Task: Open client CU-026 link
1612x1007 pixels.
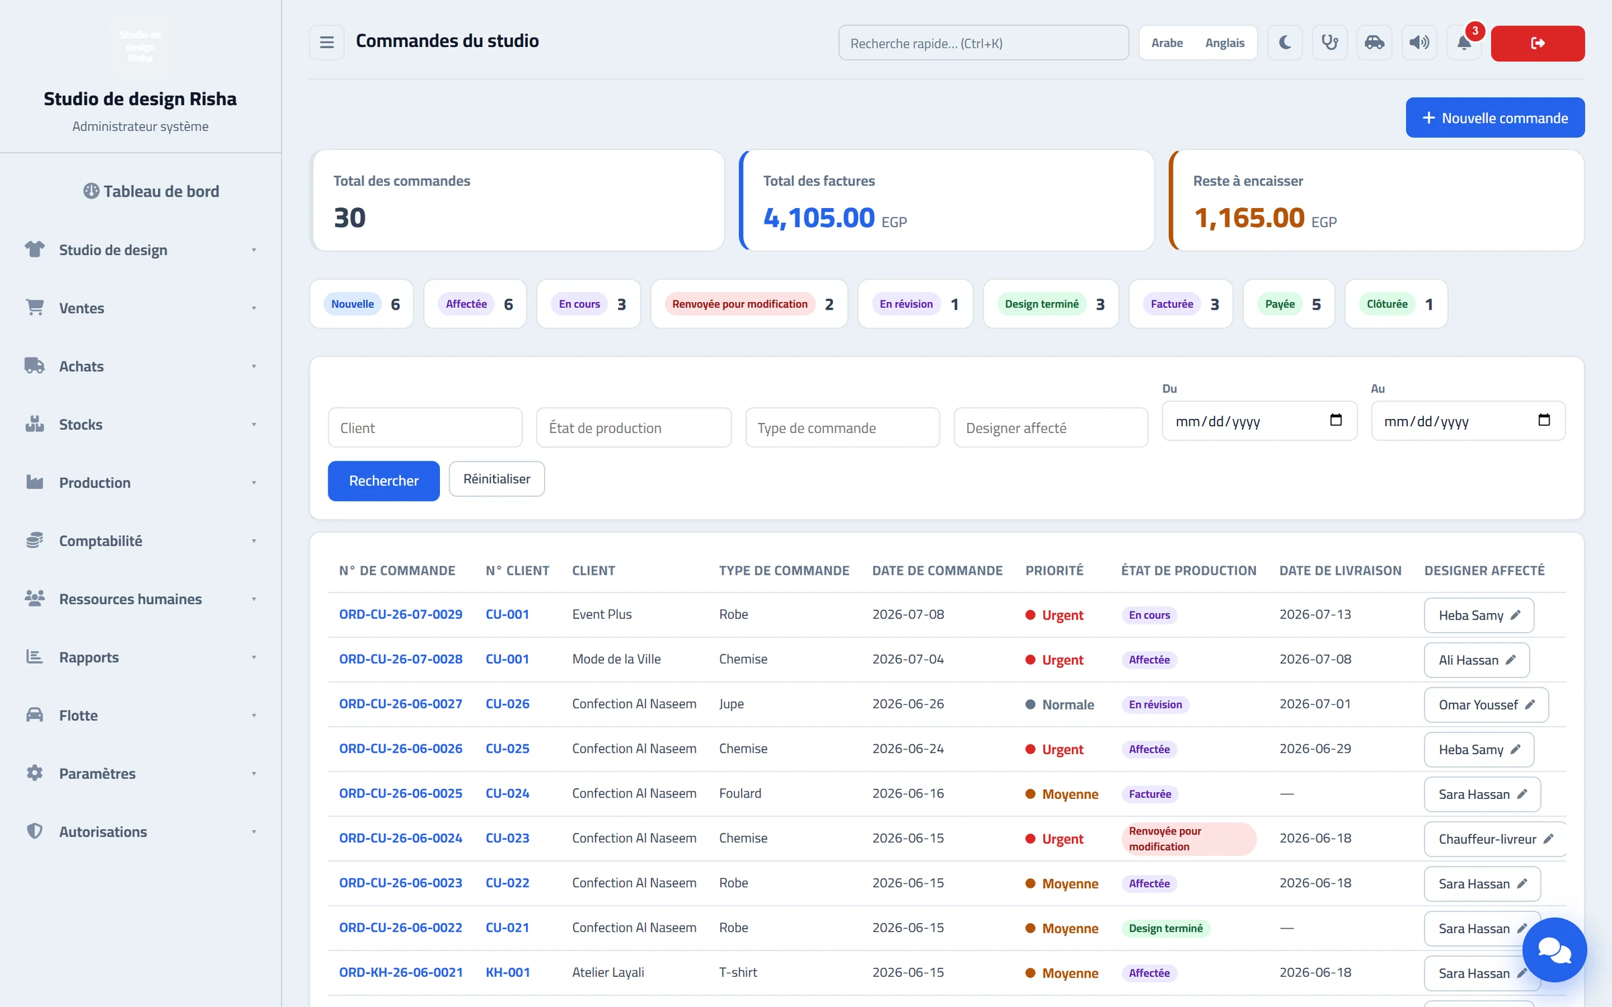Action: pyautogui.click(x=507, y=704)
